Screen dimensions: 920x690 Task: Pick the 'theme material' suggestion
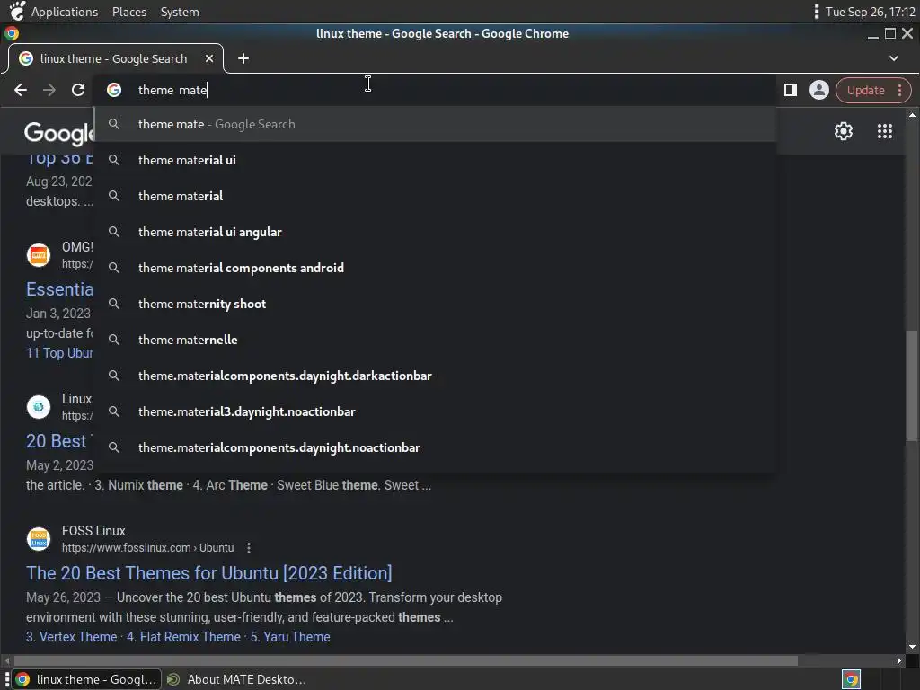pos(435,196)
